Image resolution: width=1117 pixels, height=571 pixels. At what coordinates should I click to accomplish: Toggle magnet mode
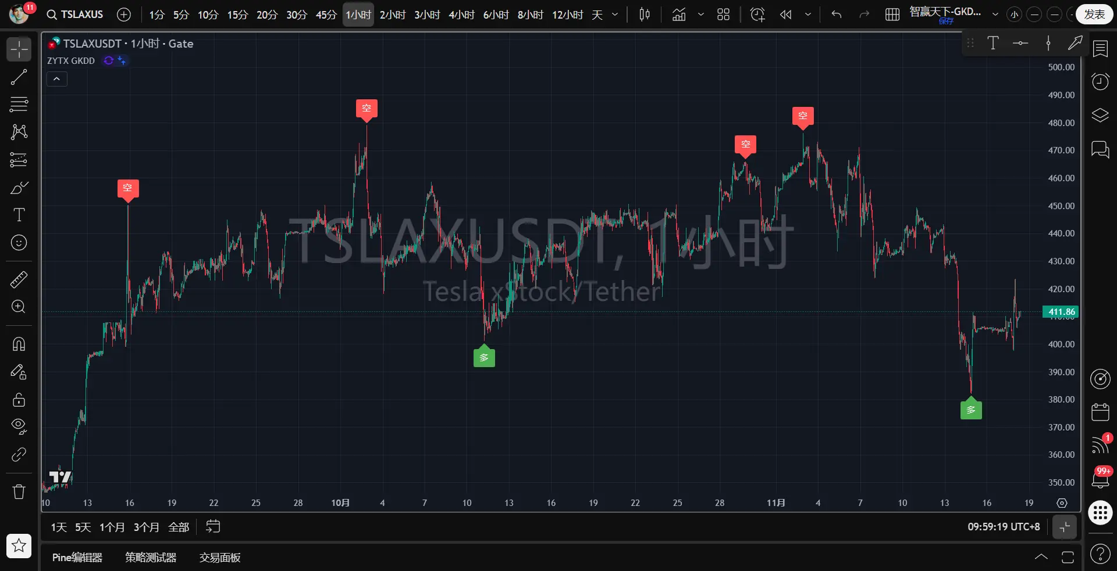pyautogui.click(x=19, y=344)
